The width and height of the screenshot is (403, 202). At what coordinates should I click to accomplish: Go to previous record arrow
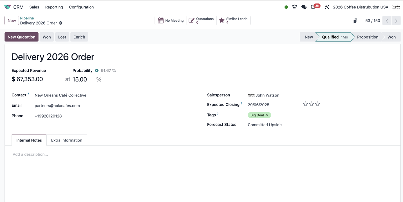tap(387, 21)
